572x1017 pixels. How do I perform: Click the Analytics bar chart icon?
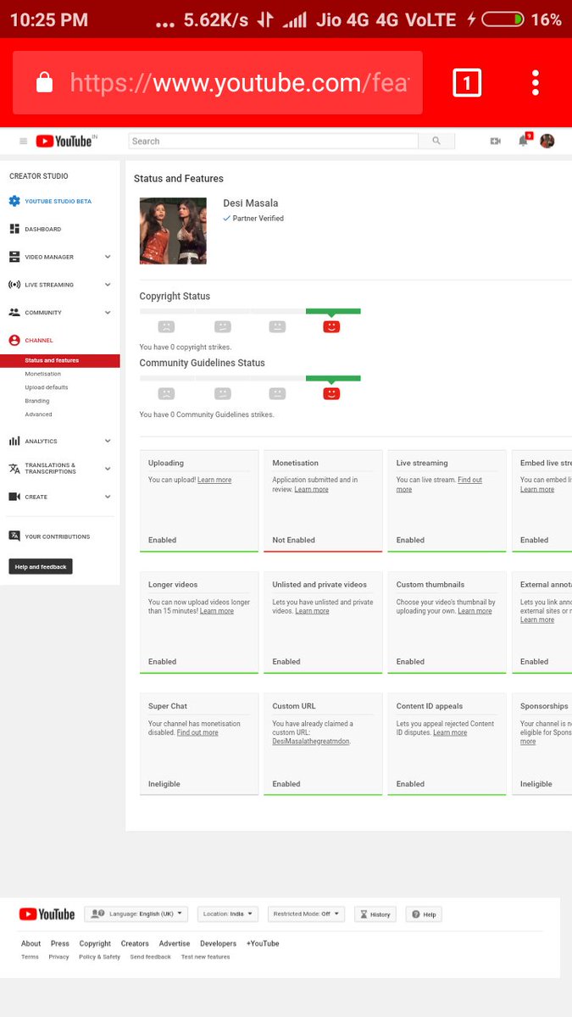[x=14, y=441]
